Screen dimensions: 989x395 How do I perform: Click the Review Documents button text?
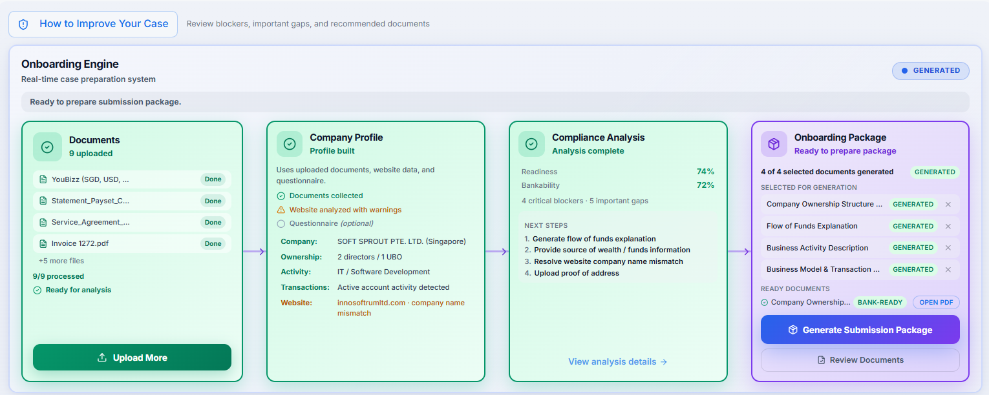867,360
